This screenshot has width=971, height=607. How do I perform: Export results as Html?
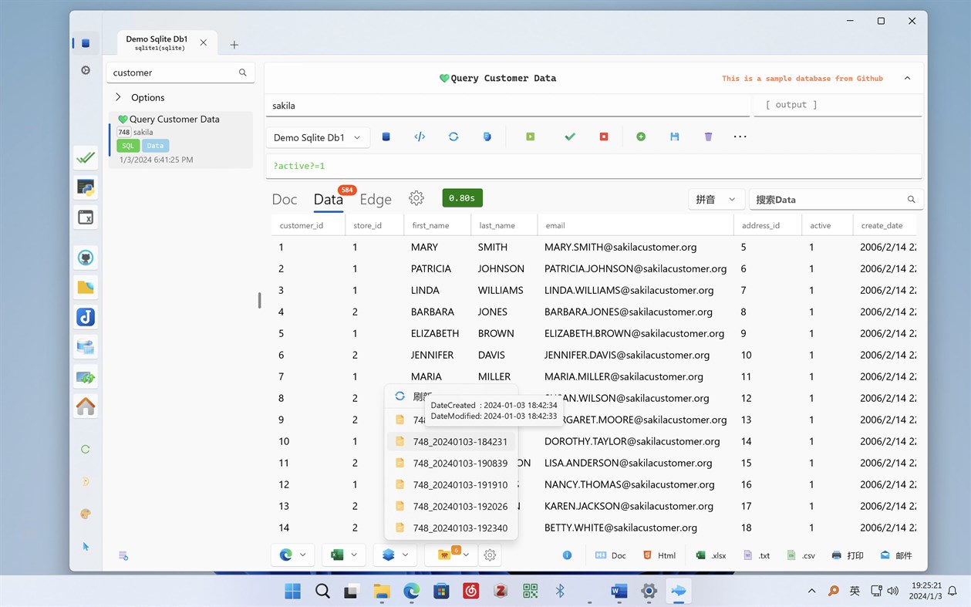(x=659, y=555)
